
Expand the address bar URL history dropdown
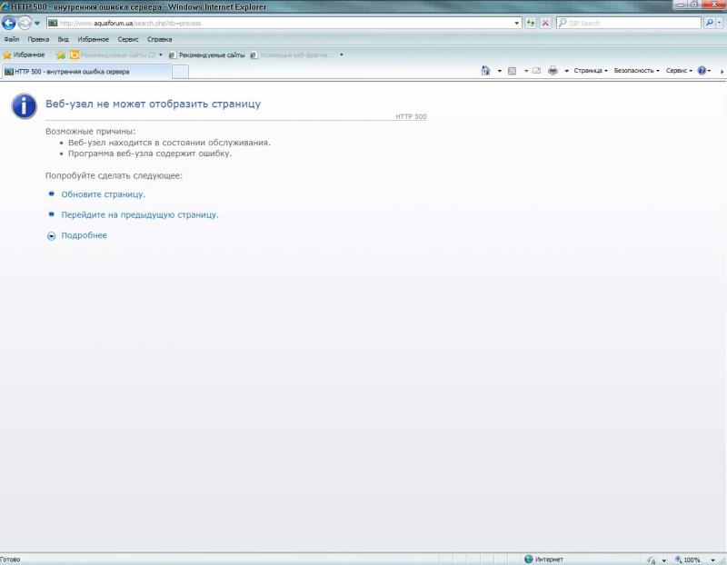pos(516,23)
